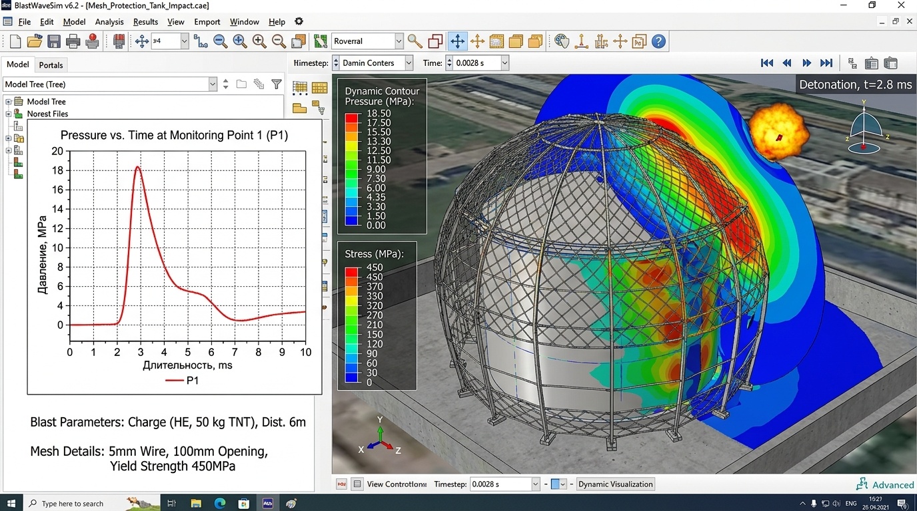
Task: Switch to the Model tab
Action: click(x=18, y=65)
